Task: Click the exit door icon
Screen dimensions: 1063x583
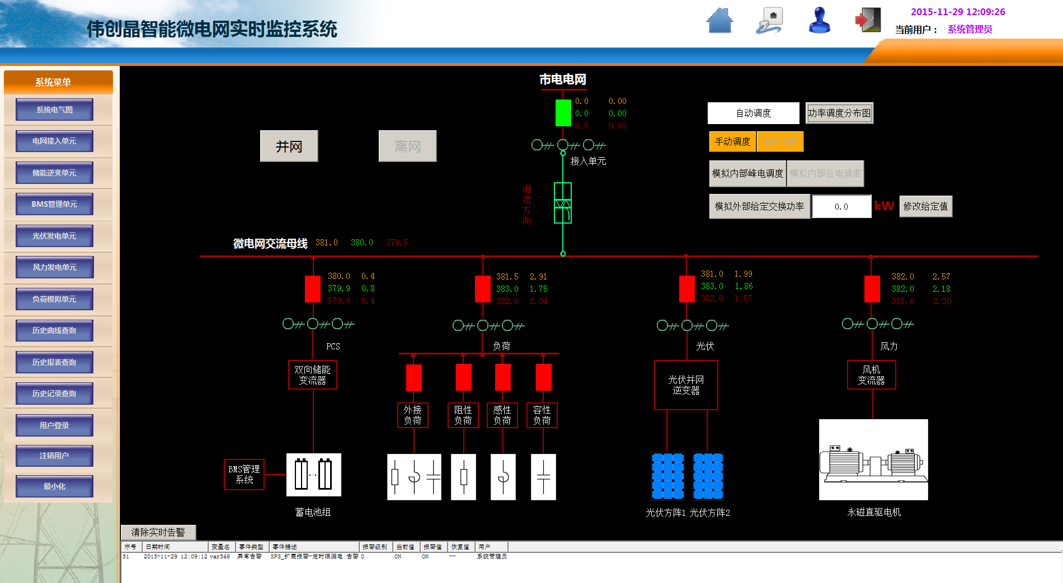Action: point(868,21)
